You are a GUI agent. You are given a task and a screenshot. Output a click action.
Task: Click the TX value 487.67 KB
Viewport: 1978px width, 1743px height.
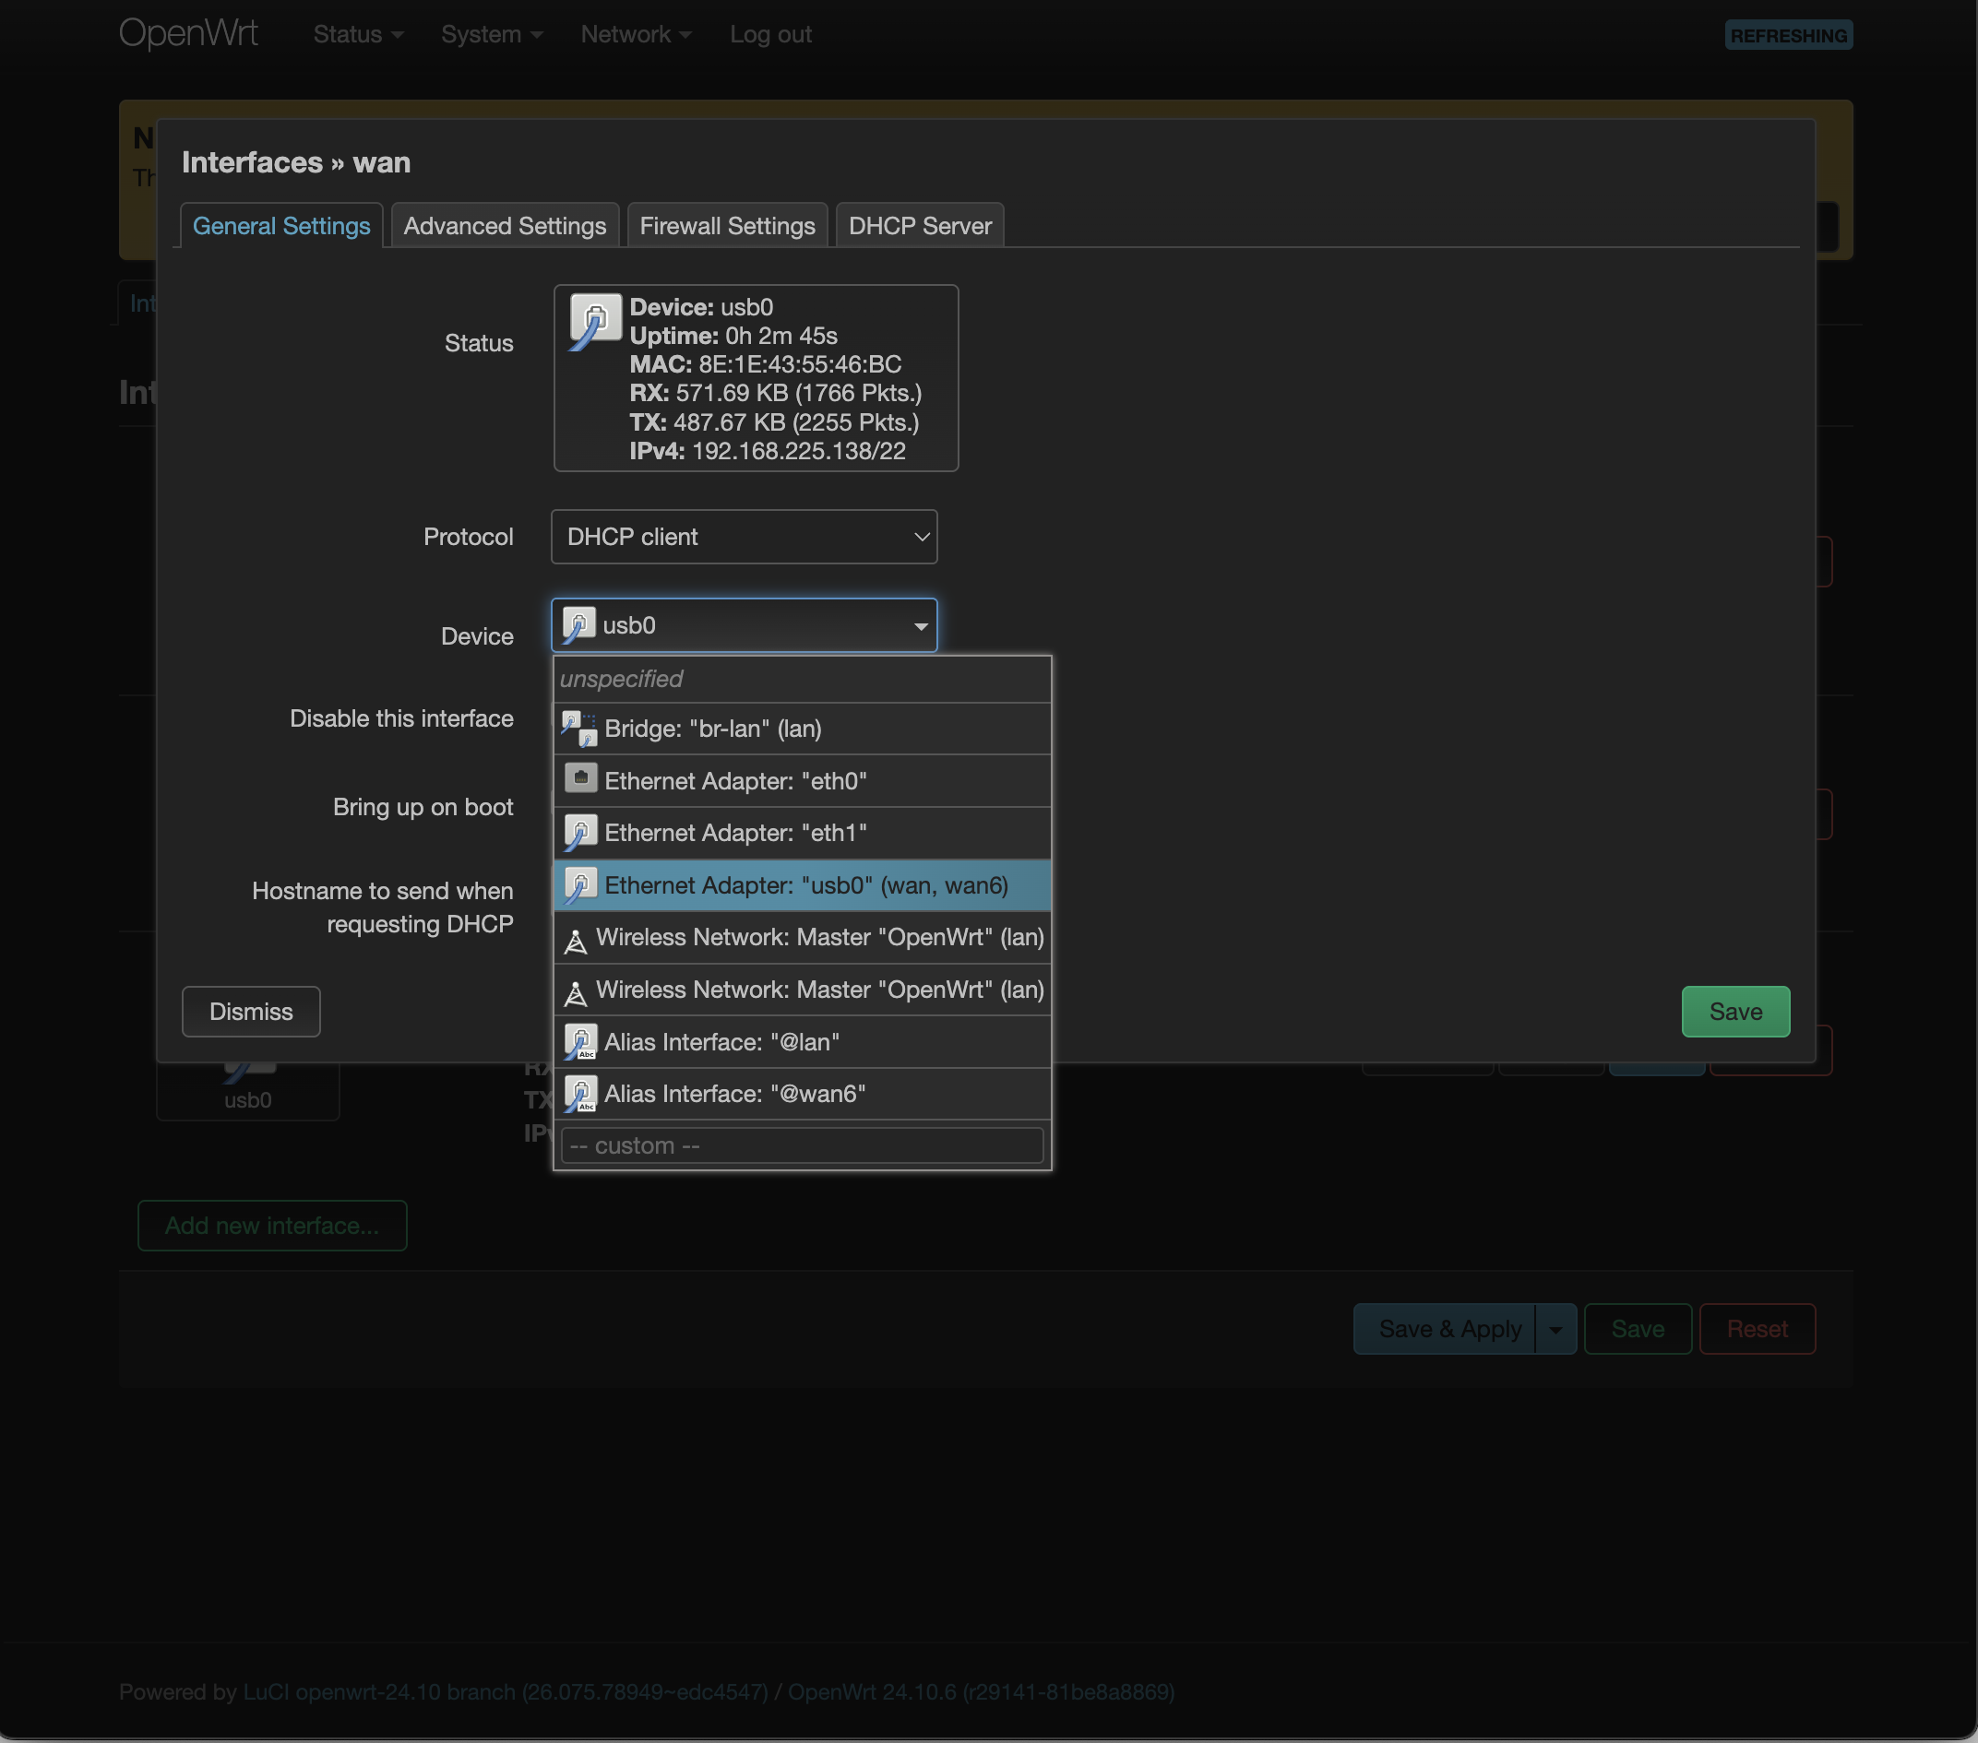coord(730,422)
